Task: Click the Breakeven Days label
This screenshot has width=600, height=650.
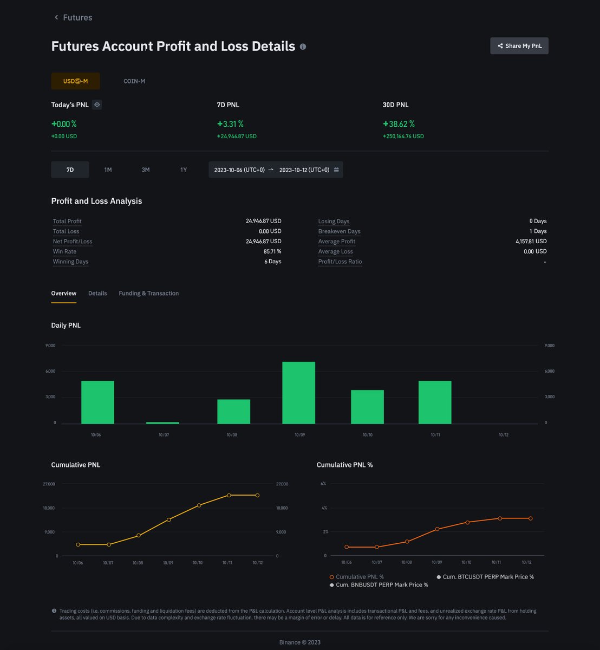Action: (x=339, y=231)
